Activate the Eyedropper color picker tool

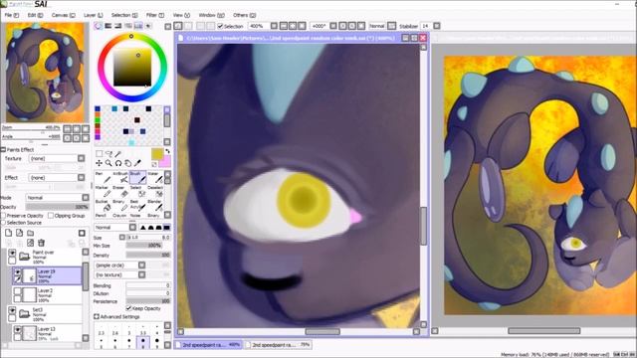pyautogui.click(x=137, y=163)
